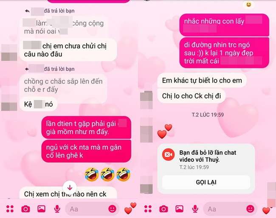Screen dimensions: 276x218
Task: Tap the camera icon in left chat
Action: point(25,209)
